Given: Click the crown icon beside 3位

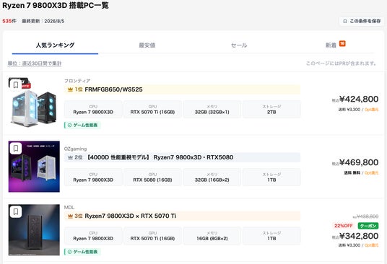Looking at the screenshot, I should pos(70,216).
